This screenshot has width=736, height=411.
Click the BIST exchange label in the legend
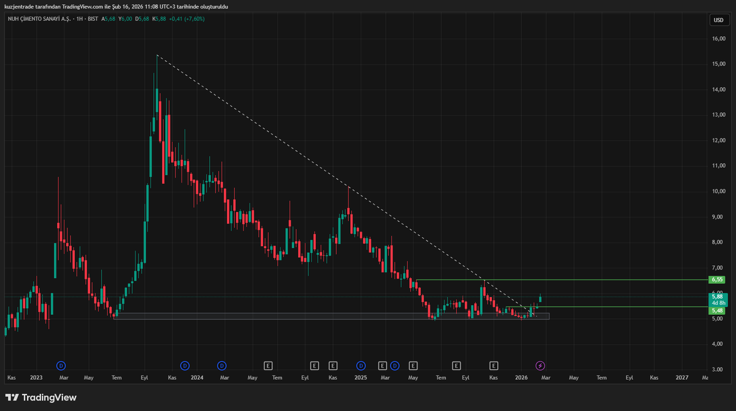click(x=93, y=19)
